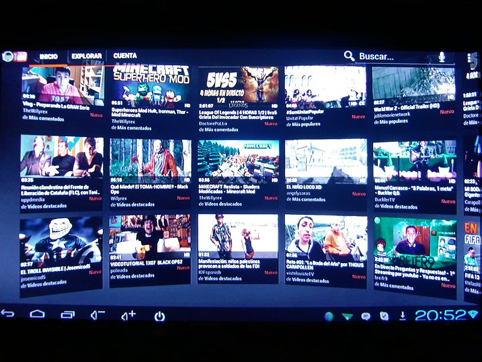Click channel name 'joblomovienetwork'
Screen dimensions: 482x362
(392, 115)
